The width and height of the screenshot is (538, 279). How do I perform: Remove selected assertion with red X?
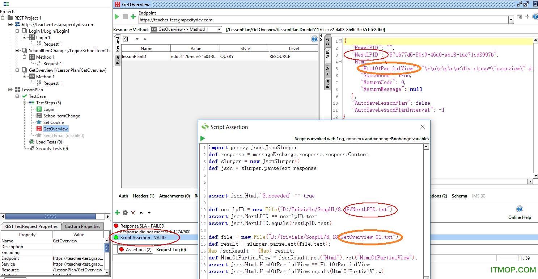[x=133, y=213]
